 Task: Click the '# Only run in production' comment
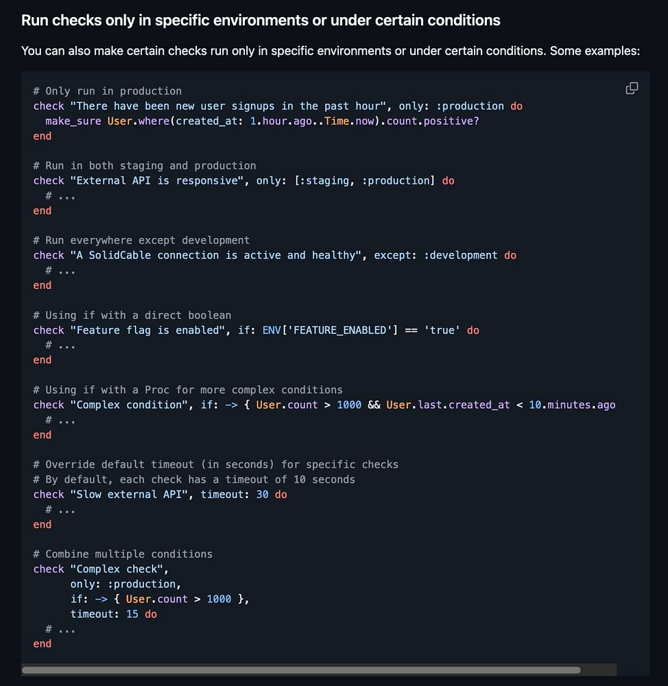[x=107, y=91]
